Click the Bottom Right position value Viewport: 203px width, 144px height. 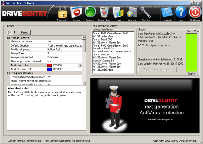(x=55, y=49)
